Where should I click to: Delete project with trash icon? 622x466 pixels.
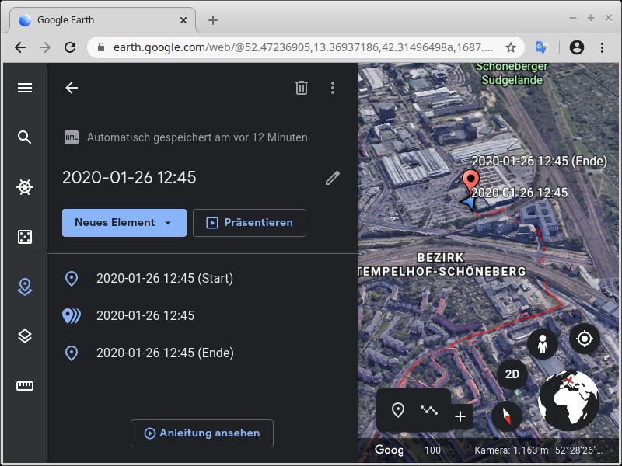302,88
